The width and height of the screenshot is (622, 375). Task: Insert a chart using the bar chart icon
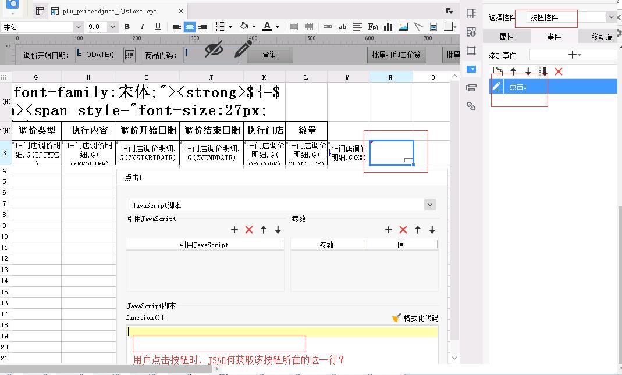click(x=388, y=27)
